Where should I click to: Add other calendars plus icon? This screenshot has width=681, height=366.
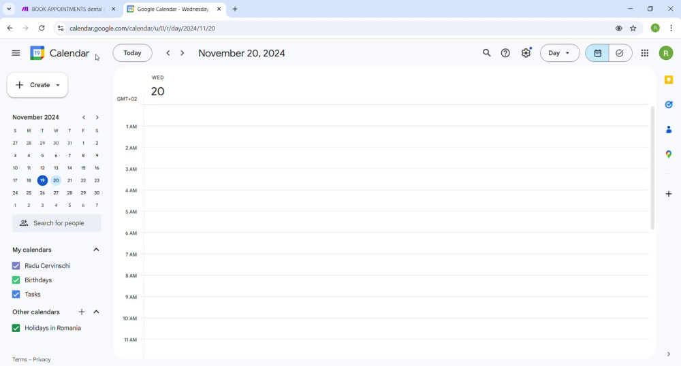pos(82,312)
